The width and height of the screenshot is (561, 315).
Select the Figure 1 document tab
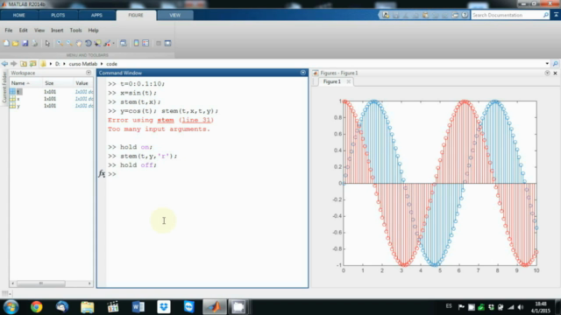[332, 81]
